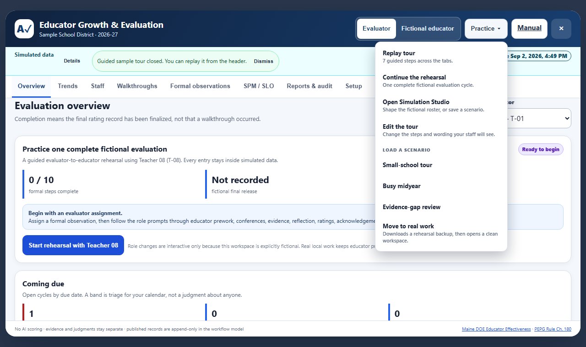Viewport: 586px width, 347px height.
Task: Select Edit the tour option
Action: click(x=441, y=130)
